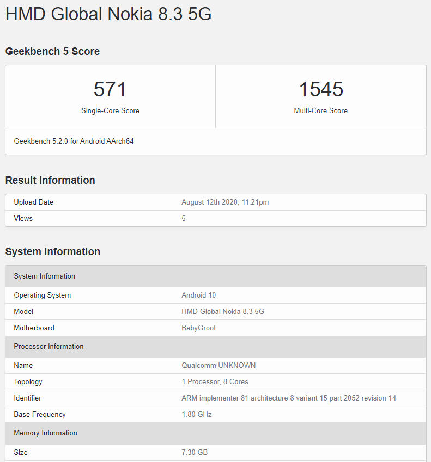Image resolution: width=431 pixels, height=462 pixels.
Task: Click the Base Frequency label
Action: [40, 415]
